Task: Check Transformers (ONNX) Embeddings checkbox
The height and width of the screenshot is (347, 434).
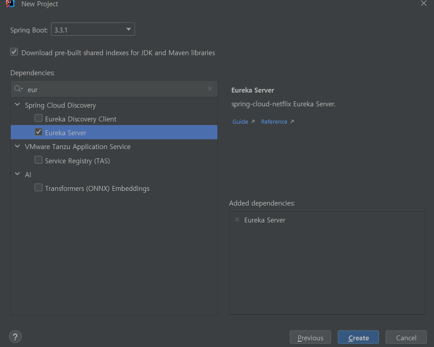Action: point(38,188)
